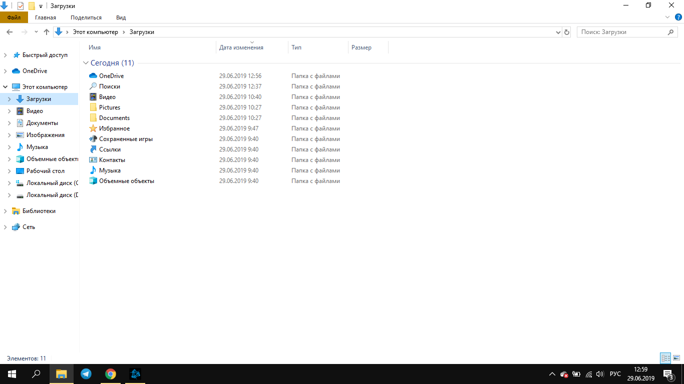Click Этот компьютер in the address breadcrumb
684x384 pixels.
point(96,32)
